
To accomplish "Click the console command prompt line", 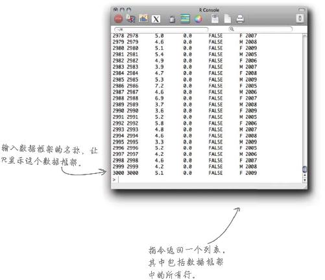I will [206, 179].
